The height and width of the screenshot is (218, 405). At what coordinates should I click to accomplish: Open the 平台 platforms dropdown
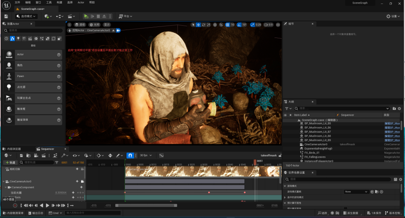coord(125,16)
